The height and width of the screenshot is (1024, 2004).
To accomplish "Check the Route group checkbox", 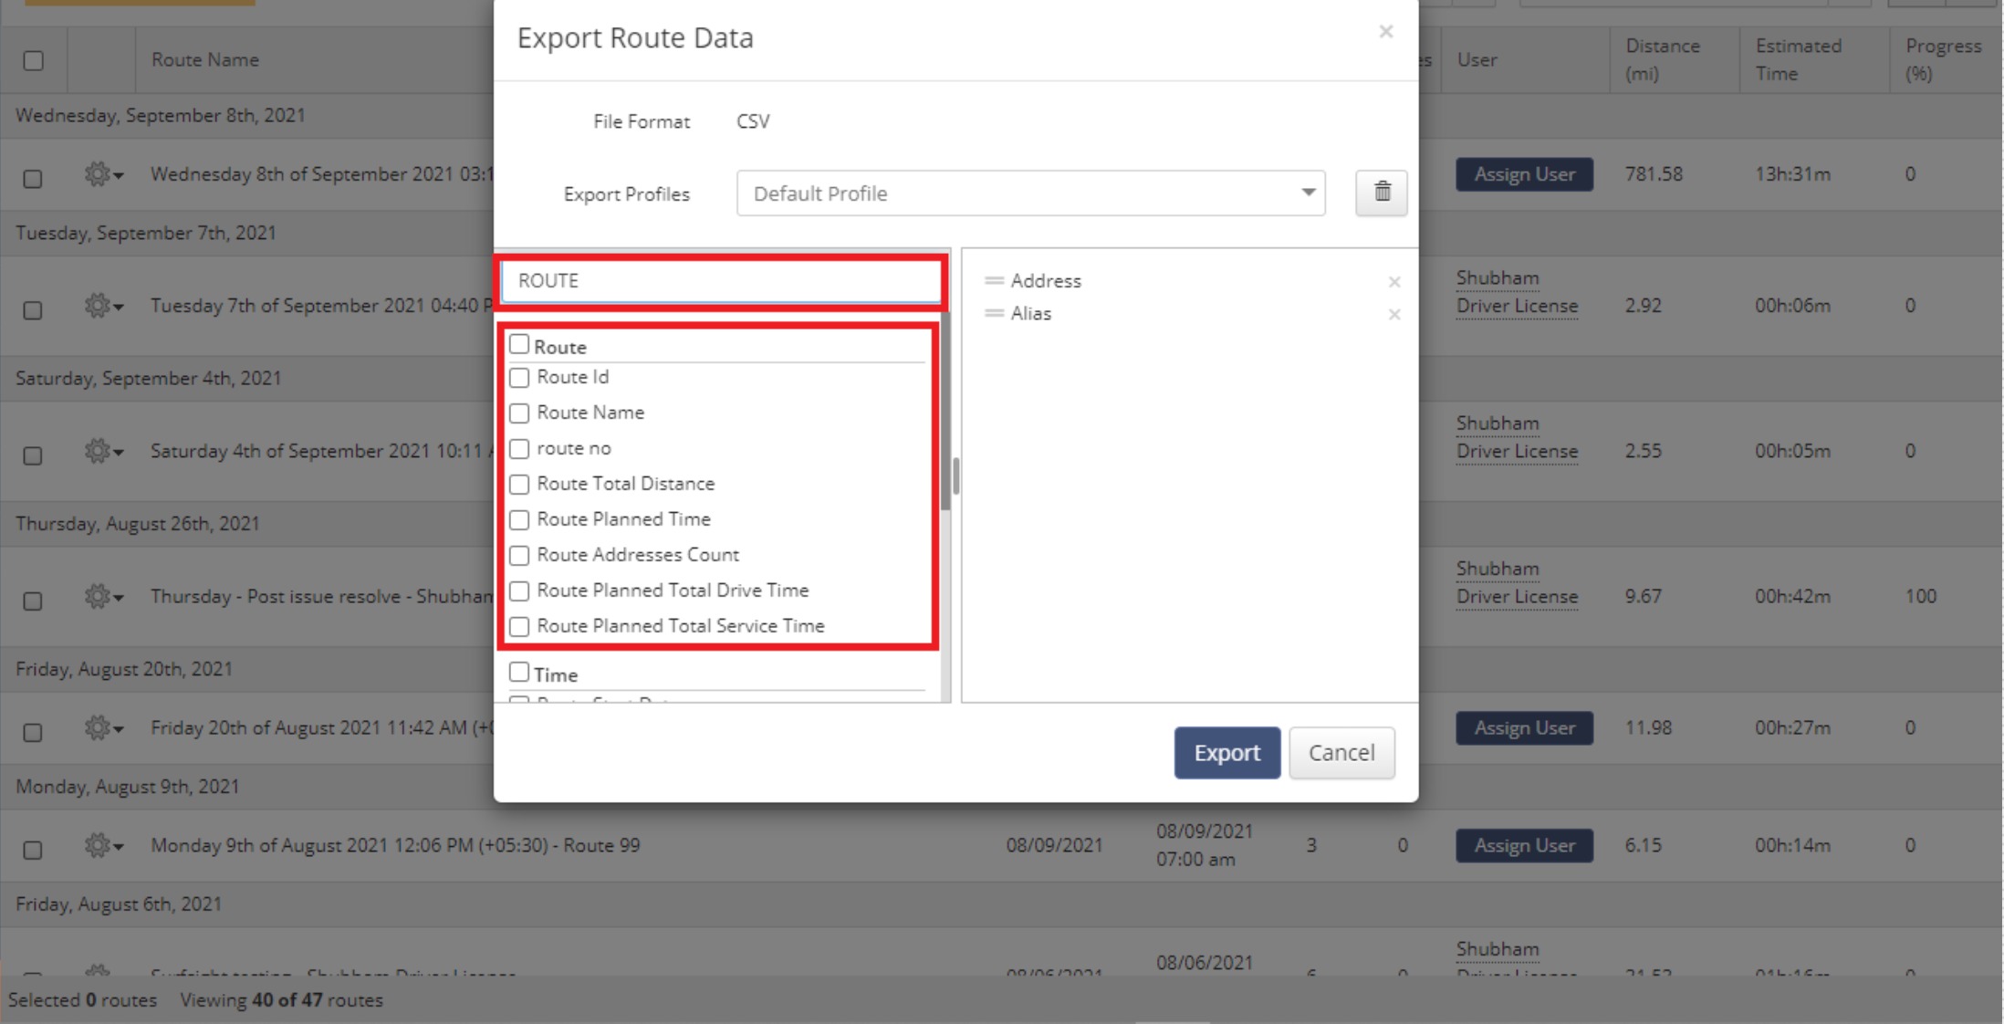I will click(x=519, y=344).
